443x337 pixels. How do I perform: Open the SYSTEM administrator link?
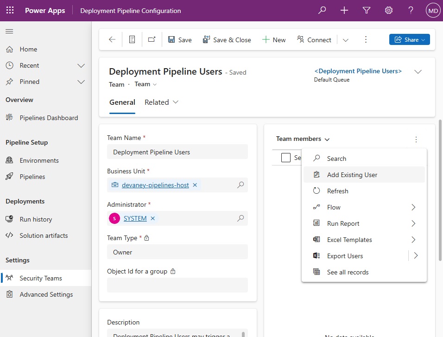(135, 218)
